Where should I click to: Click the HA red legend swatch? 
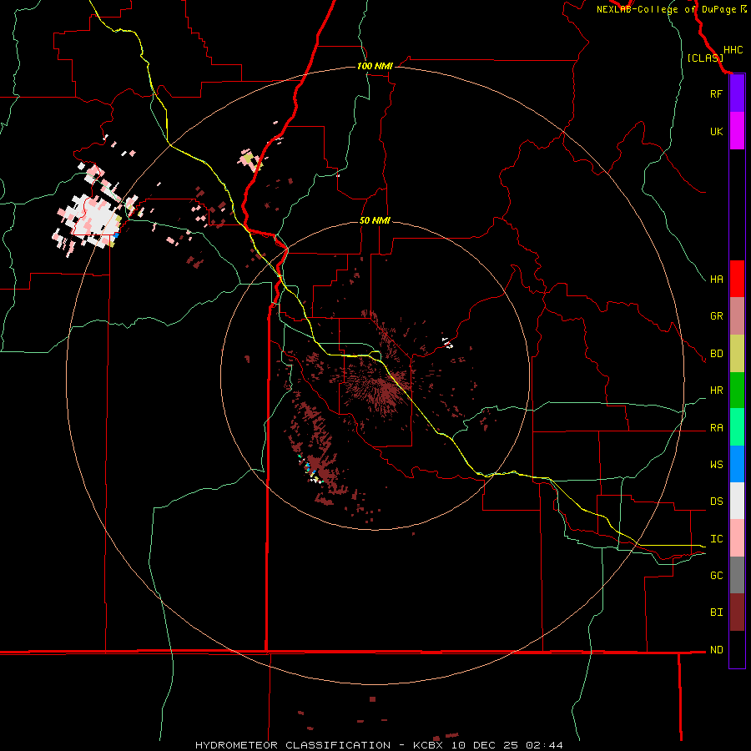point(737,279)
